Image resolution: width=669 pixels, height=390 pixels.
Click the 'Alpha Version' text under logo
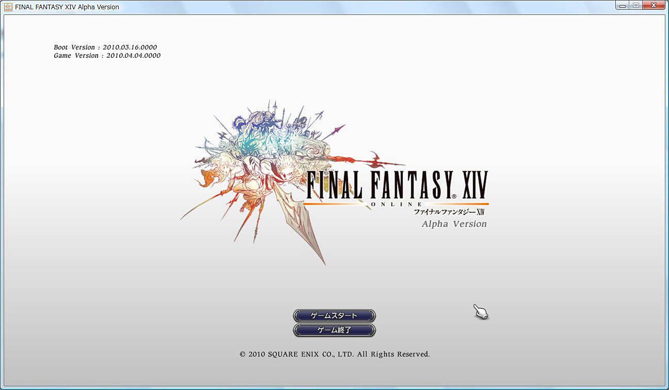(x=454, y=224)
